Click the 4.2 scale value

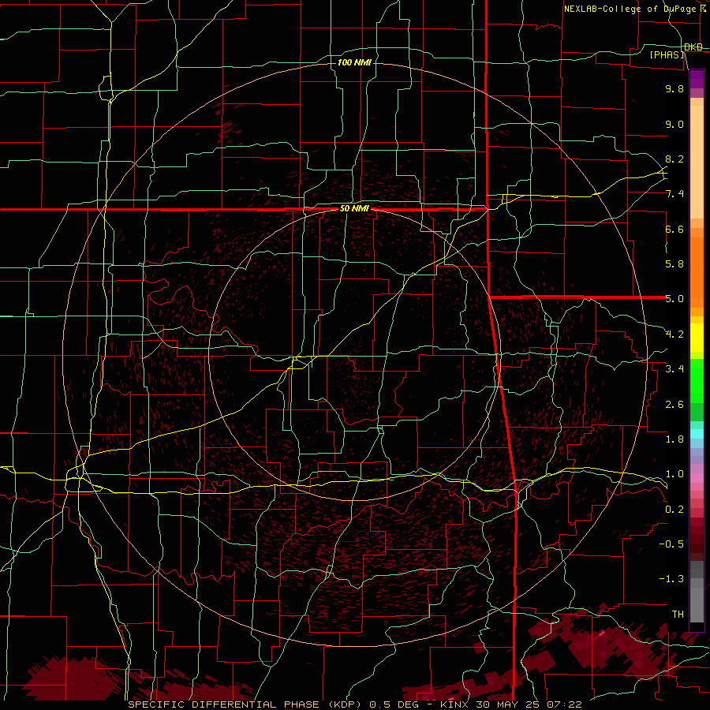[674, 334]
